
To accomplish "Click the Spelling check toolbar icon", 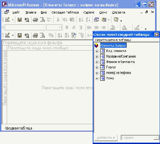I will 49,19.
